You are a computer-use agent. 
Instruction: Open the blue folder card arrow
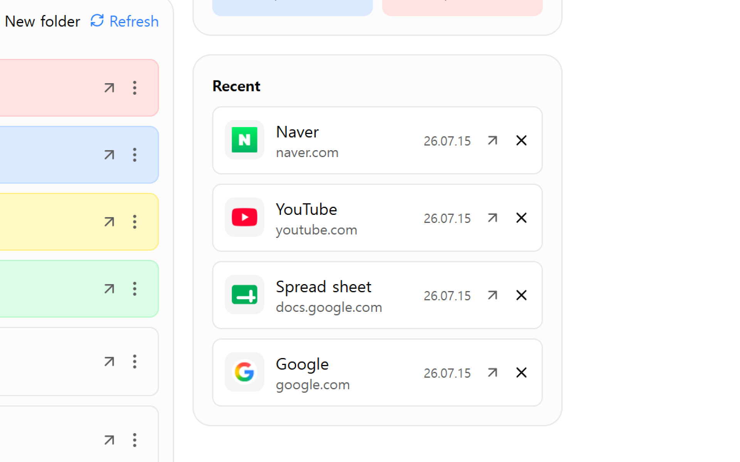pyautogui.click(x=109, y=155)
